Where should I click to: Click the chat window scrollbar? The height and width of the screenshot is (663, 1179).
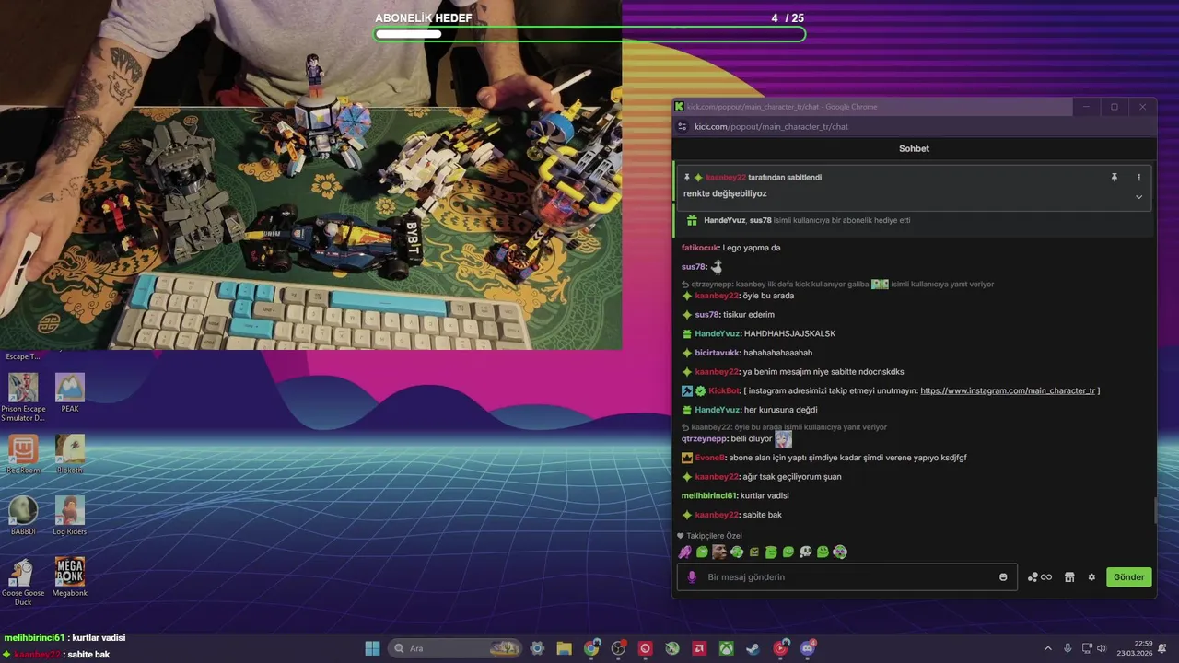[x=1154, y=511]
